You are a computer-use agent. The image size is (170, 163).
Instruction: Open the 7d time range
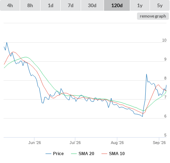[x=71, y=5]
